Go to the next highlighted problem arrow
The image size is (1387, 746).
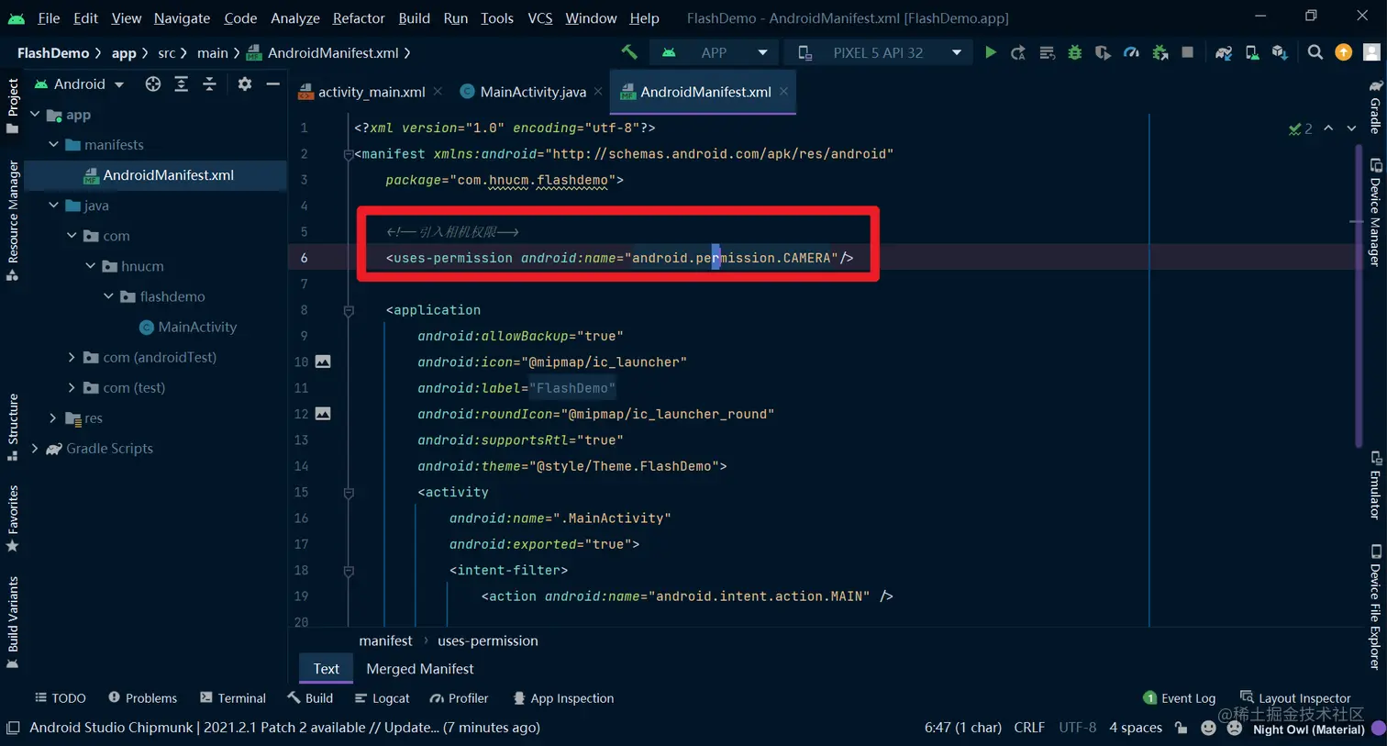pos(1351,128)
